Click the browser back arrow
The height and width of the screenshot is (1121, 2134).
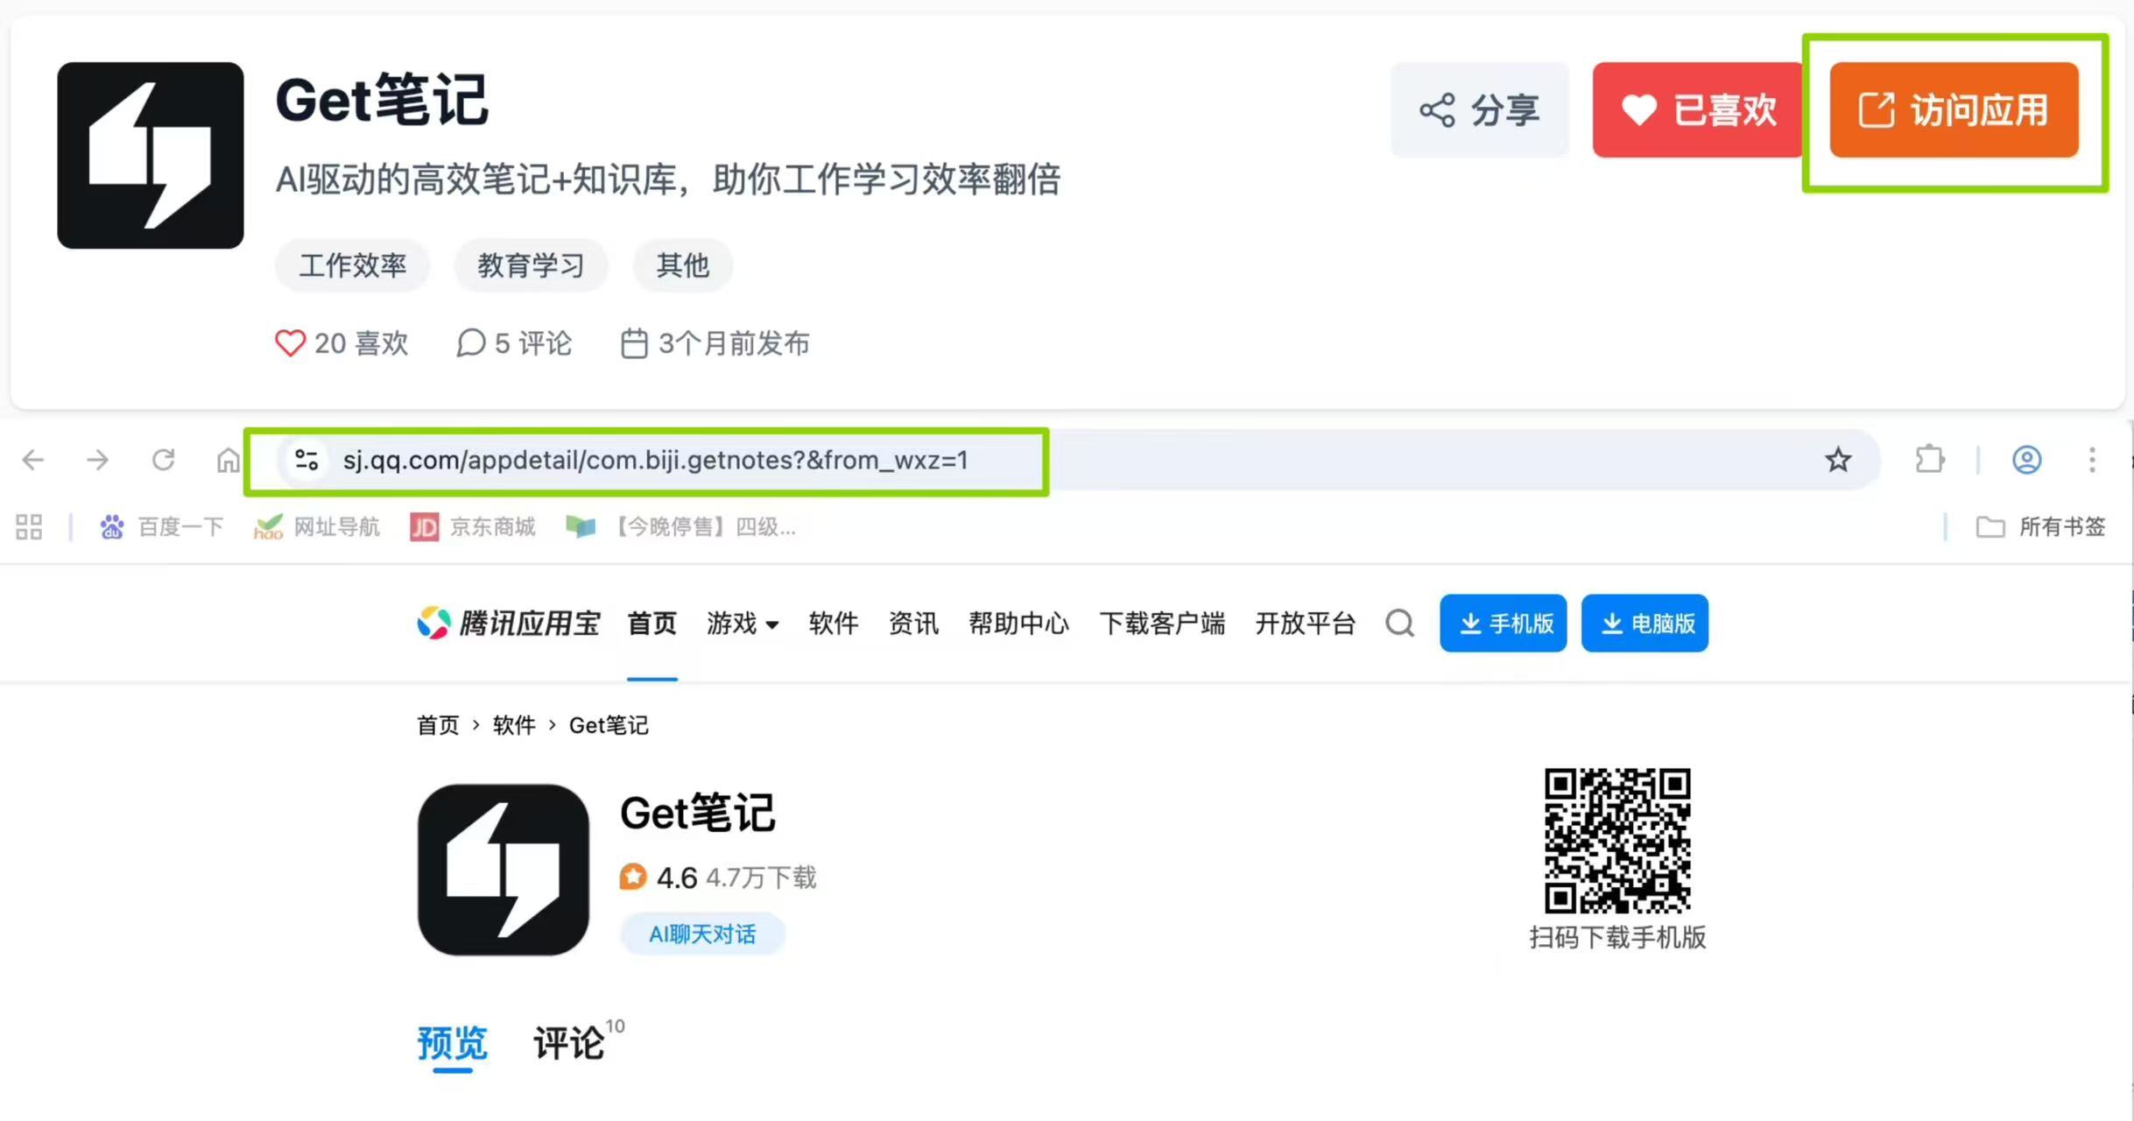[x=33, y=460]
